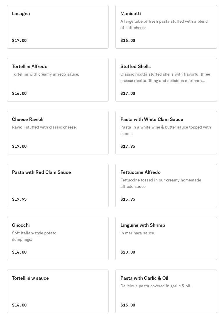Click the truncated Stuffed Shells description
The height and width of the screenshot is (319, 224).
tap(165, 77)
